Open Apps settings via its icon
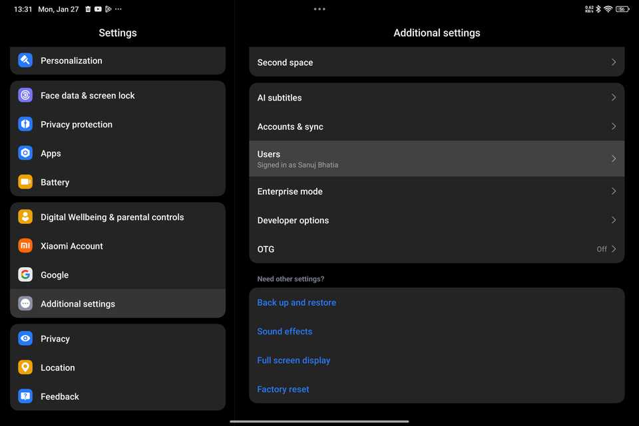Image resolution: width=639 pixels, height=426 pixels. click(x=25, y=153)
